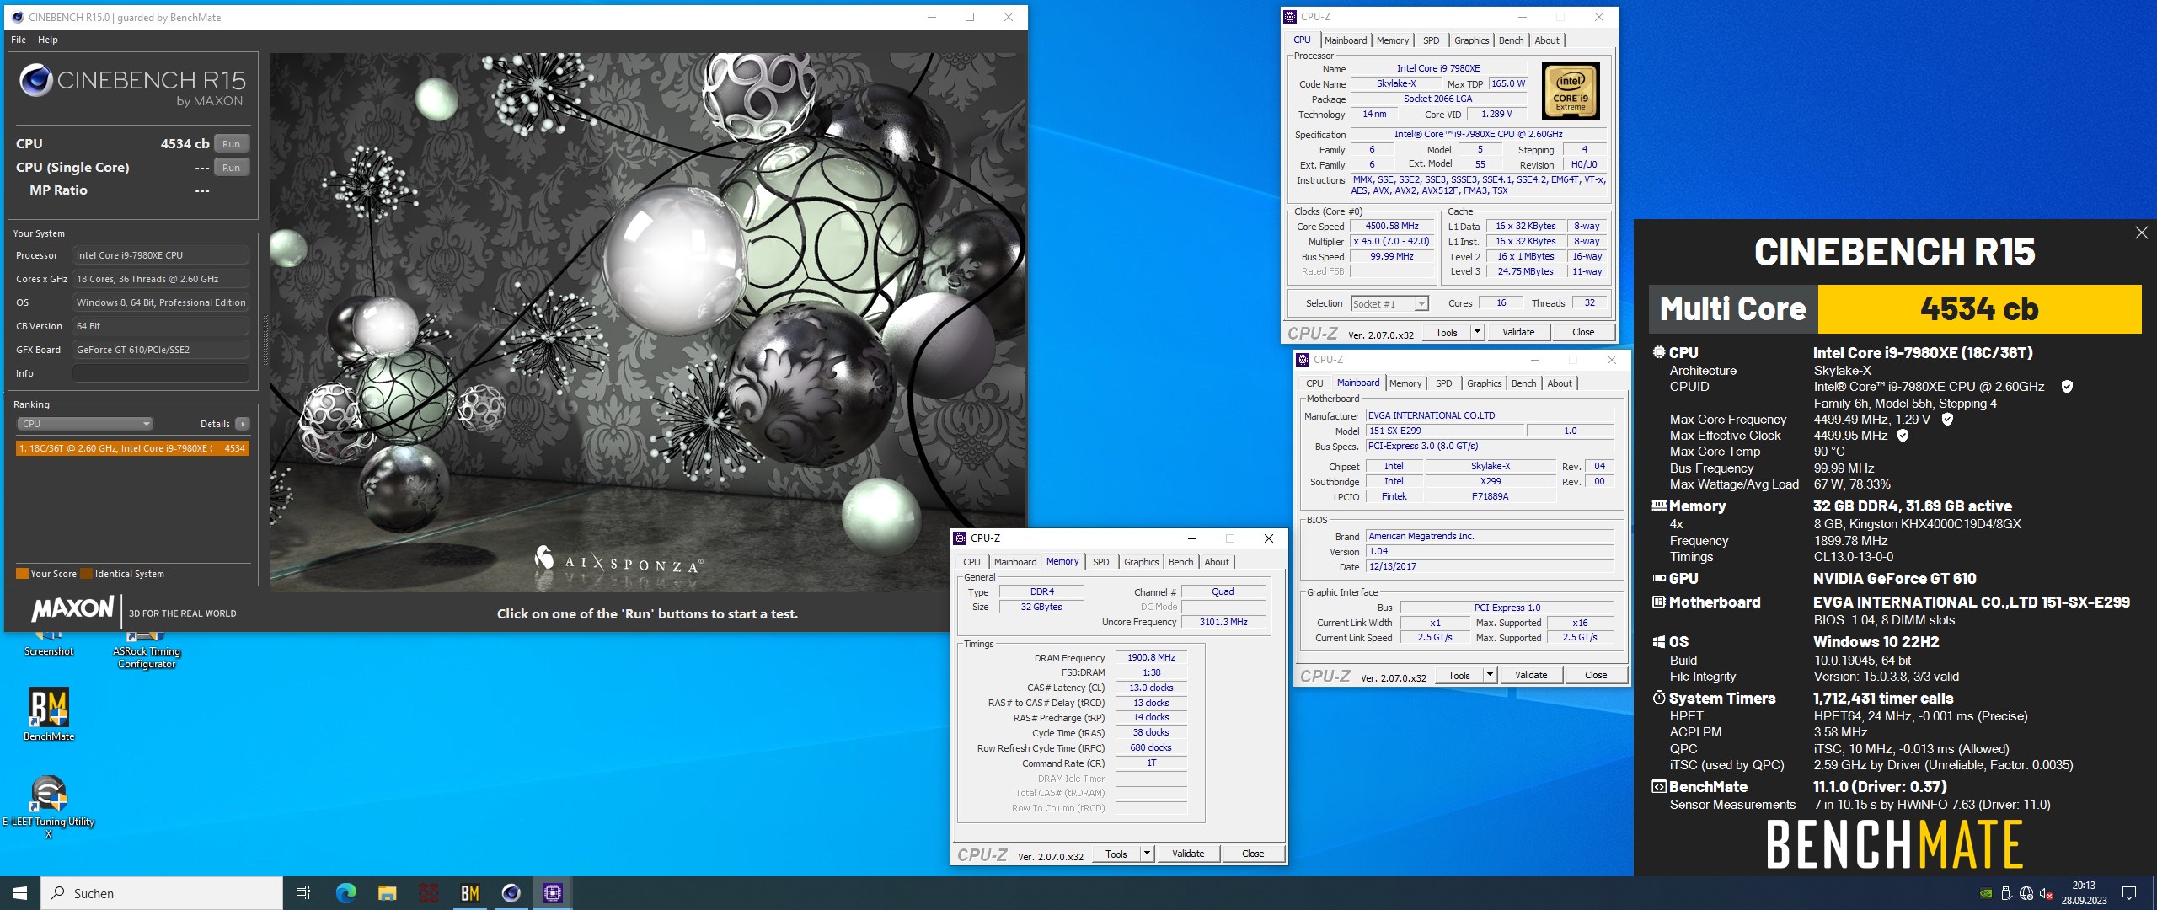Click the Max Core Frequency verified shield
The image size is (2157, 910).
coord(1947,420)
